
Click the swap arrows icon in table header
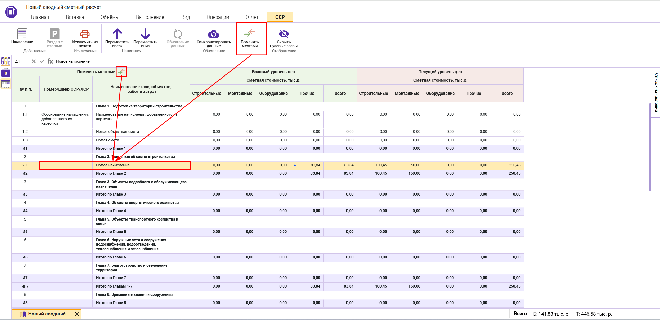tap(121, 71)
